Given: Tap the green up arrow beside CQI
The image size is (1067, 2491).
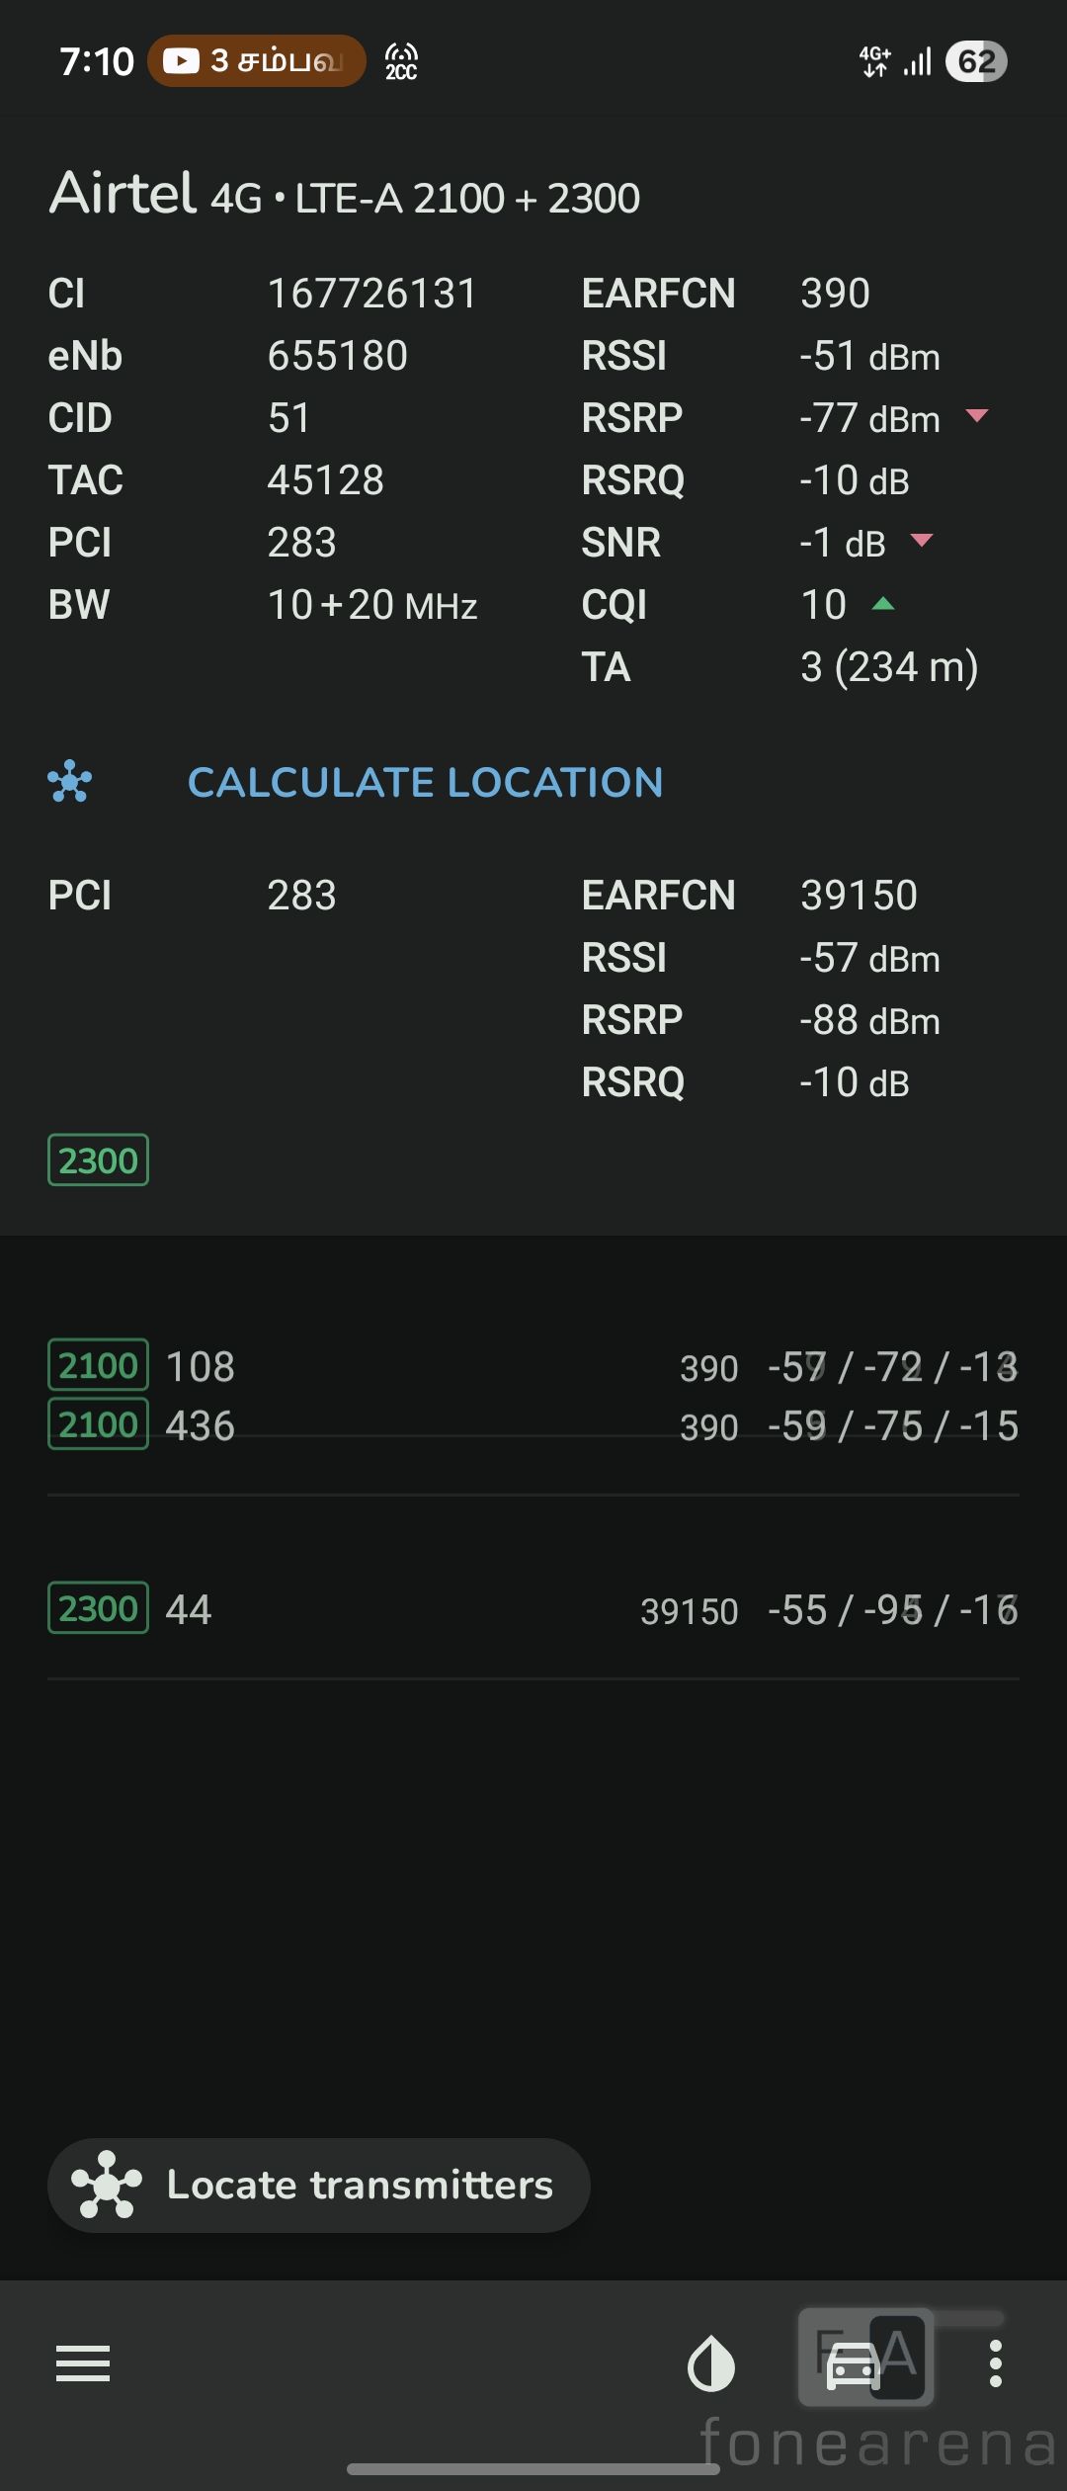Looking at the screenshot, I should (883, 604).
